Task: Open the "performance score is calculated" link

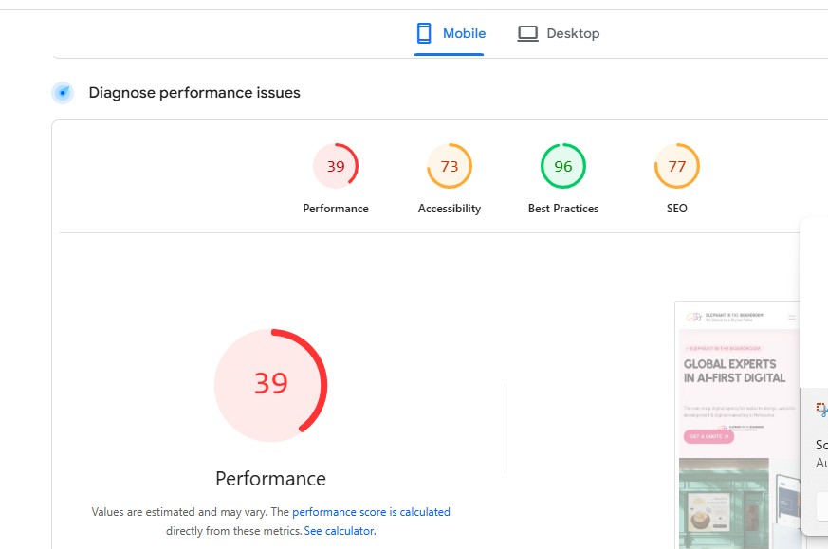Action: [x=371, y=512]
